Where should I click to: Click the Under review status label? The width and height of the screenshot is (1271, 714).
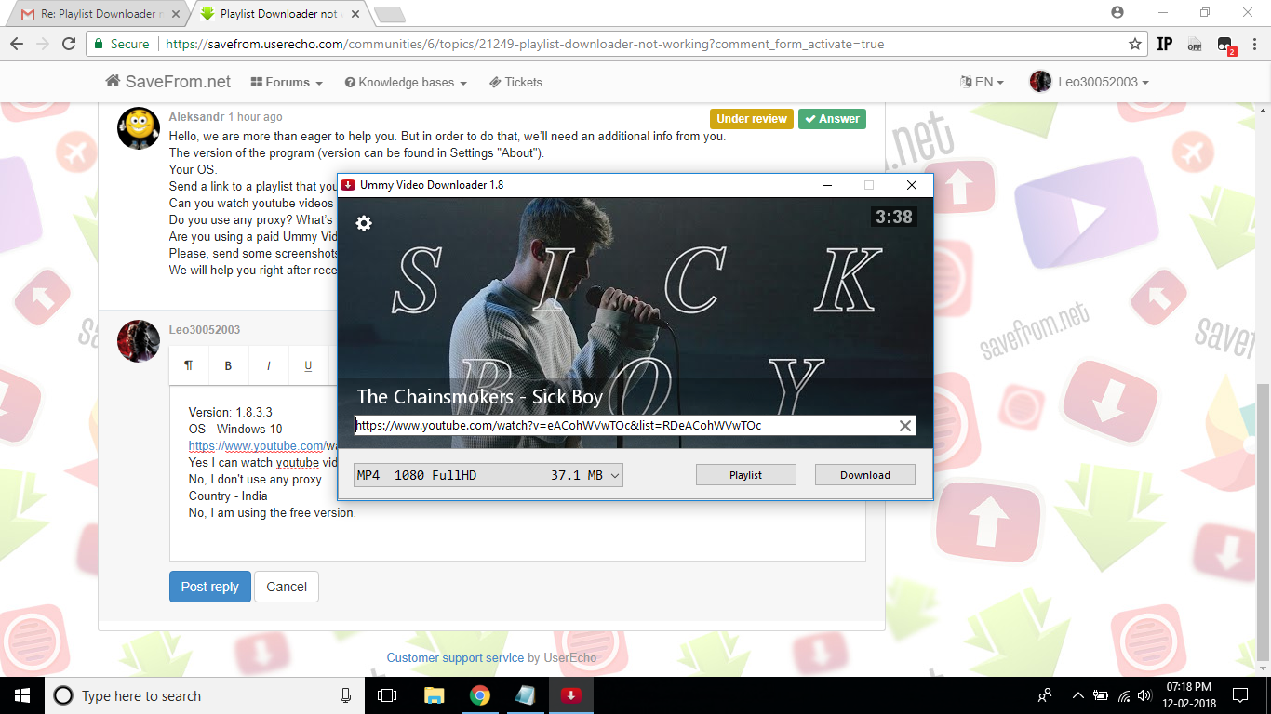click(x=752, y=119)
